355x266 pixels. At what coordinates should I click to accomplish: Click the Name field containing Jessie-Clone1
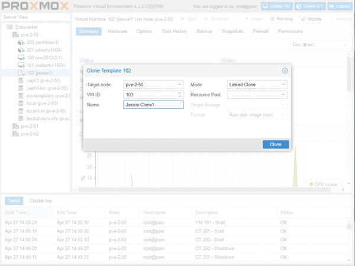pos(153,105)
